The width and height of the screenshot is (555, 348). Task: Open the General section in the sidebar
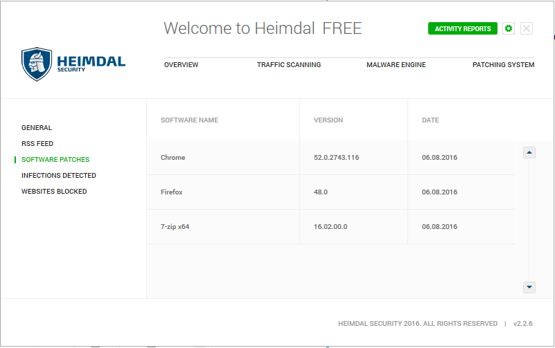[37, 128]
